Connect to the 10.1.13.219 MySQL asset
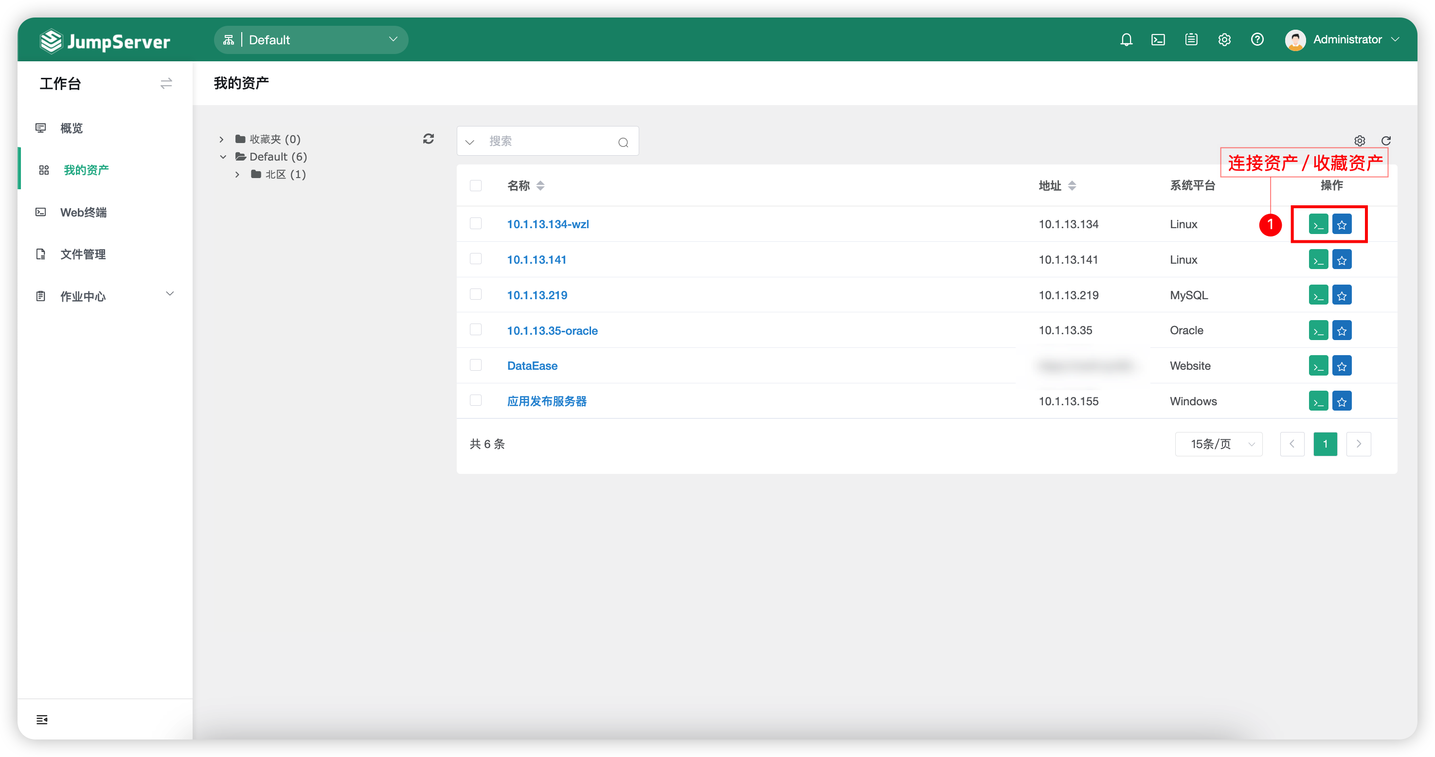 1318,295
